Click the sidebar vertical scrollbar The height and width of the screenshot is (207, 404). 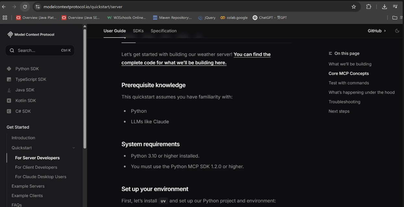pos(85,89)
